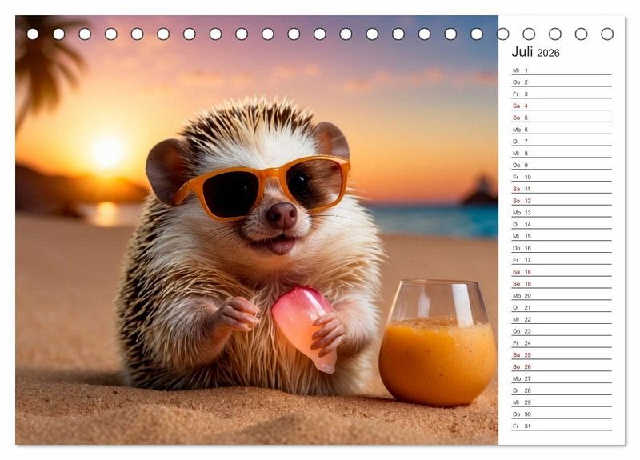The height and width of the screenshot is (460, 640).
Task: Select the 'Fr 24' date row
Action: [x=562, y=342]
